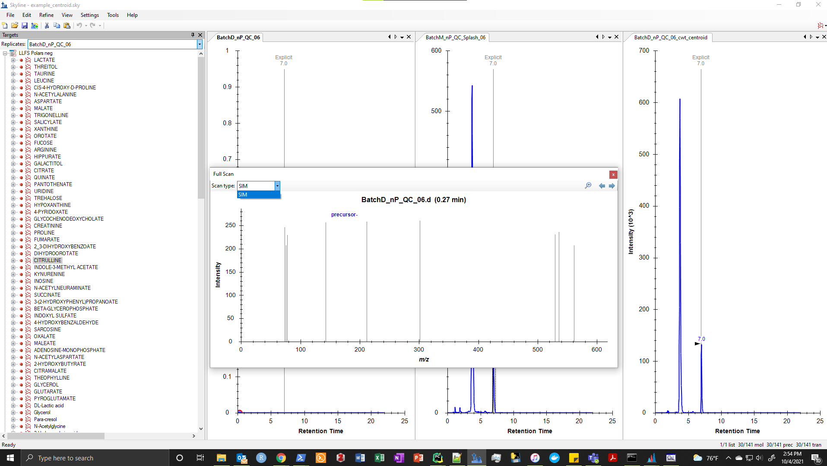Collapse the LLFS Polars neg root node

(x=5, y=53)
